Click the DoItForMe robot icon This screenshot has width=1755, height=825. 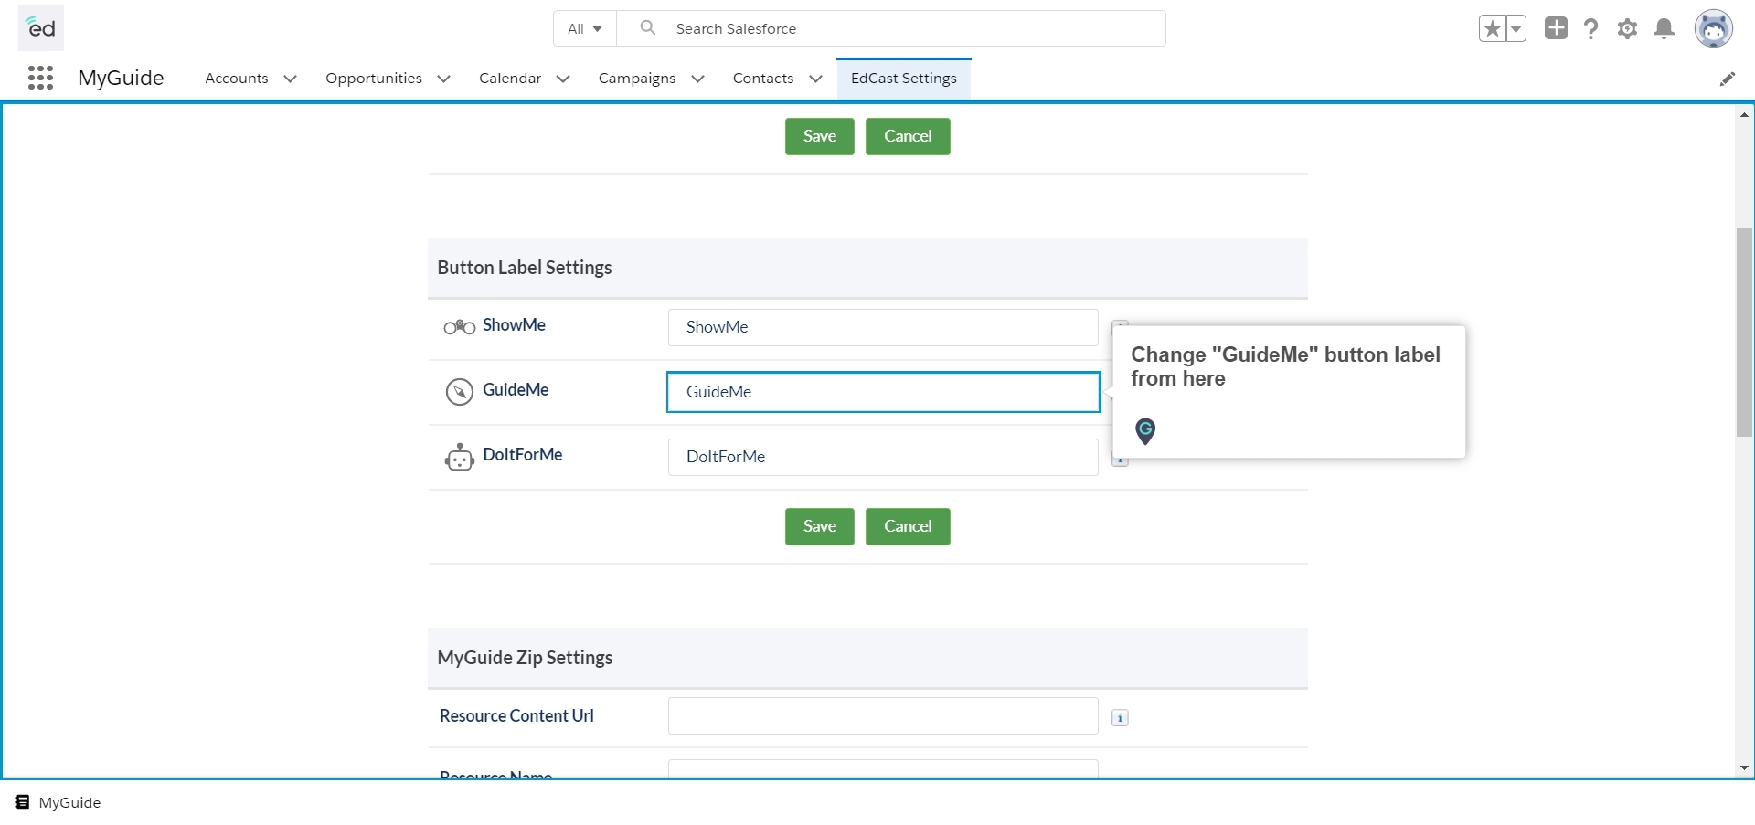[x=459, y=457]
